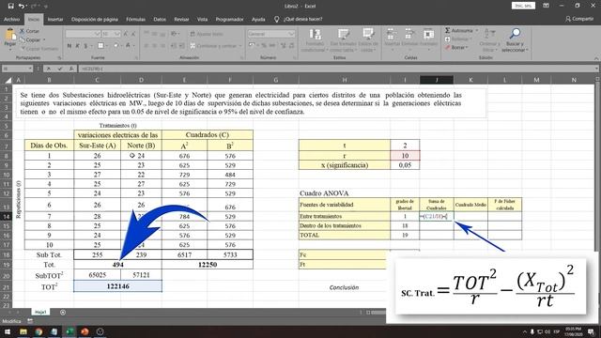Expand the formula bar with end arrow
The image size is (601, 338).
click(x=597, y=69)
